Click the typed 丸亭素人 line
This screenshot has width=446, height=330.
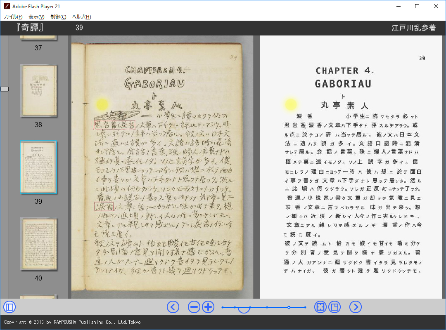click(344, 106)
